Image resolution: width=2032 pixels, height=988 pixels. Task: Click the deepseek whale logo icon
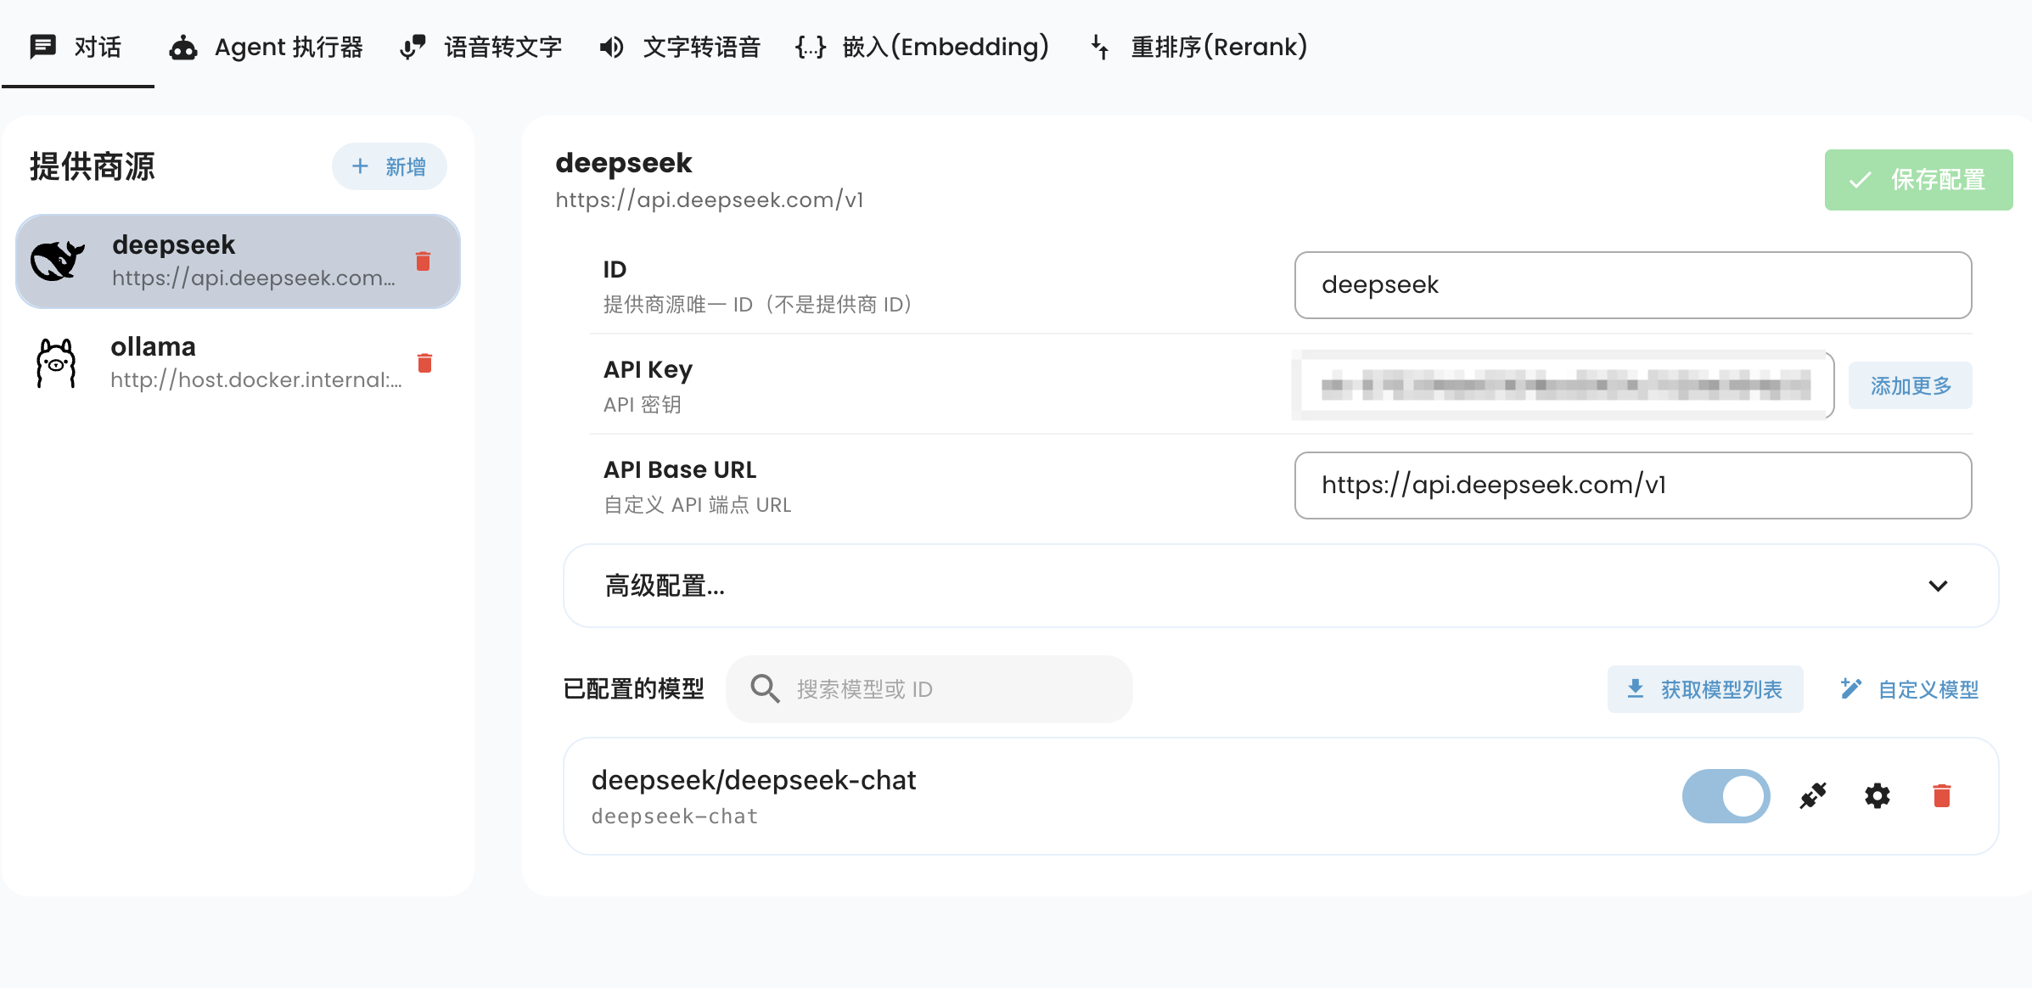pos(58,261)
